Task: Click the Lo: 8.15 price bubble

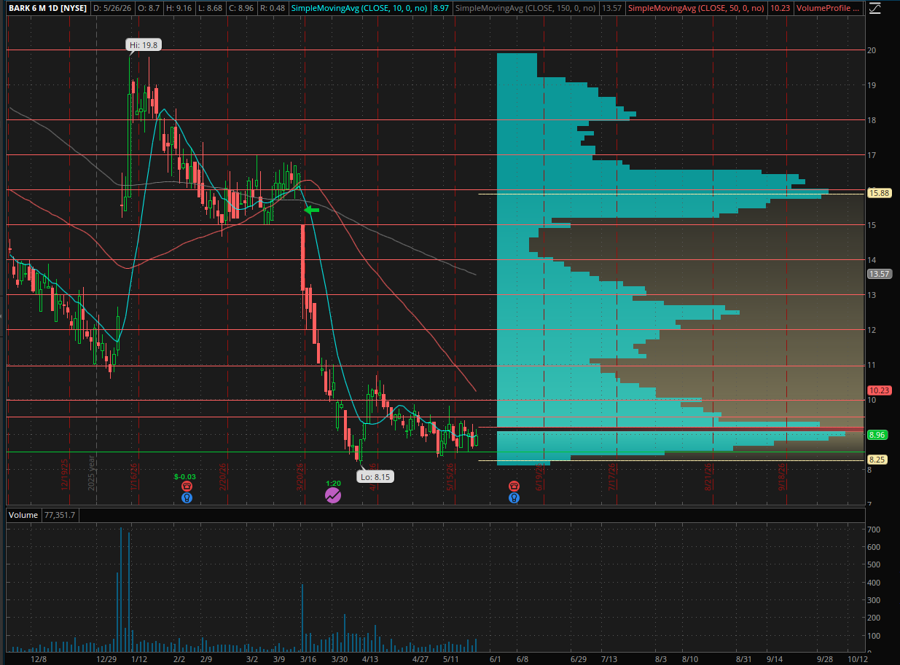Action: (x=375, y=477)
